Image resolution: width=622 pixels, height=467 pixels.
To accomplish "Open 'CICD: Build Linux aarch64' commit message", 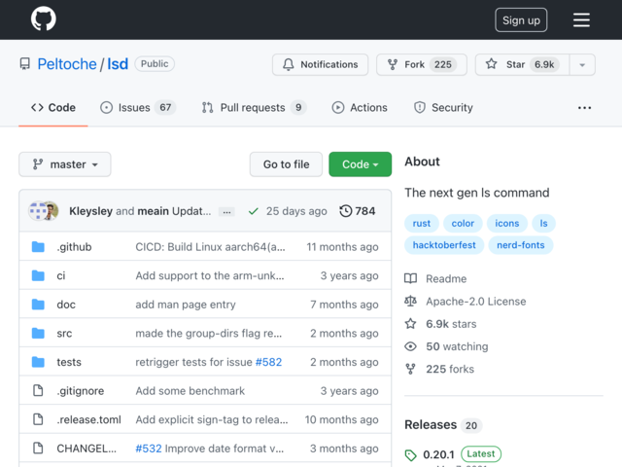I will (210, 247).
